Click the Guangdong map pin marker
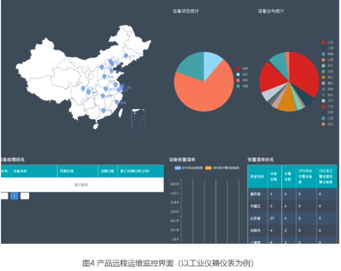This screenshot has height=271, width=341. tap(103, 110)
